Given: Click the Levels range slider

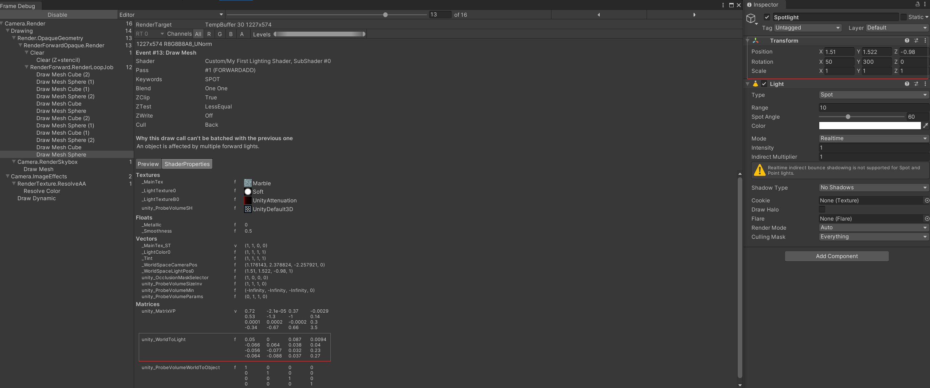Looking at the screenshot, I should pos(319,34).
